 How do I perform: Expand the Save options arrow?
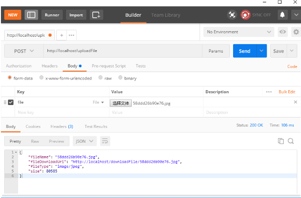tap(292, 51)
